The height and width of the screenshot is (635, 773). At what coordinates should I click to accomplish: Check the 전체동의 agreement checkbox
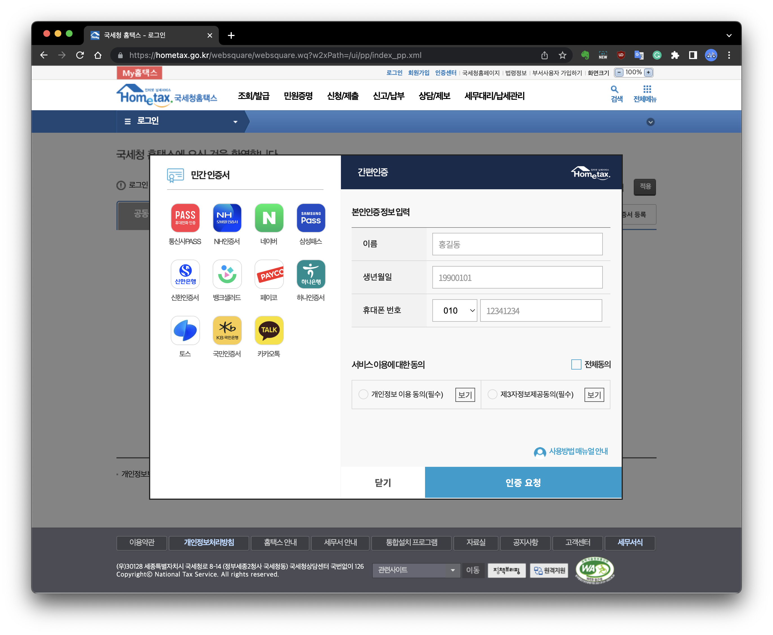[x=576, y=364]
